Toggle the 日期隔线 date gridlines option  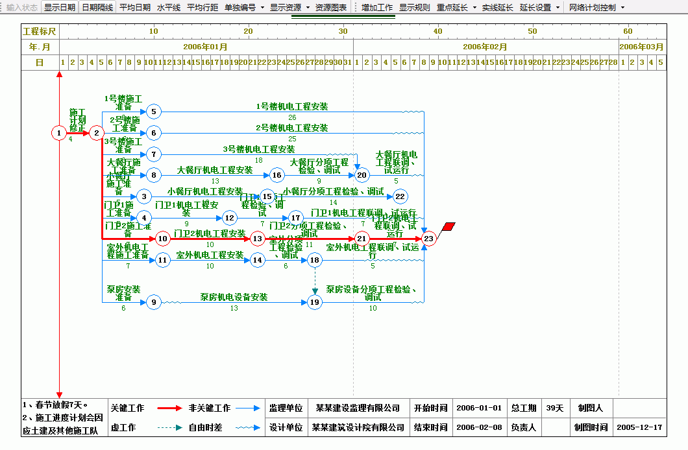click(x=97, y=8)
